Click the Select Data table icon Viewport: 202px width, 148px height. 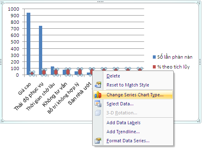coord(98,104)
